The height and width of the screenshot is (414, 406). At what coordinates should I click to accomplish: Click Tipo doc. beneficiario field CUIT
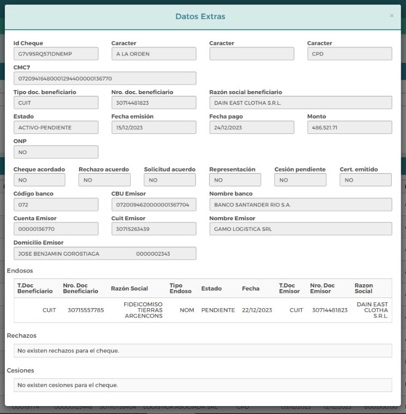point(56,103)
